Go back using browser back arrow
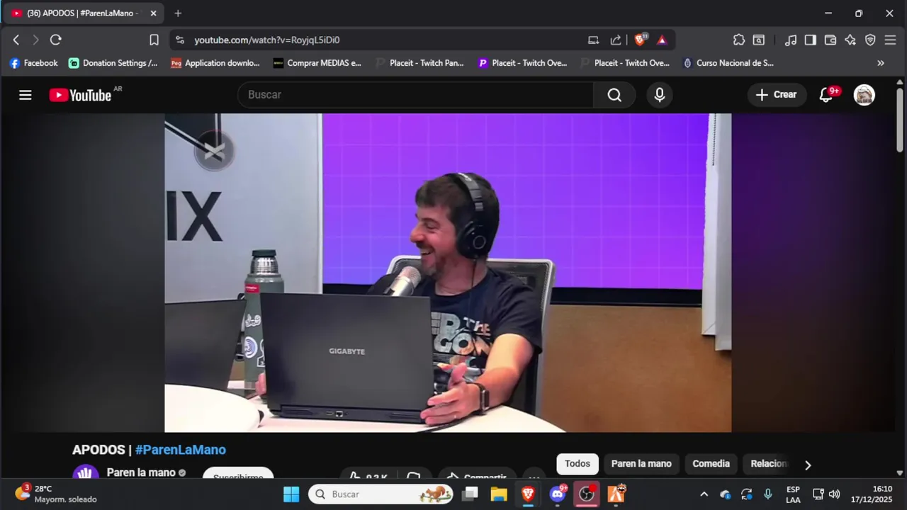The height and width of the screenshot is (510, 907). tap(16, 40)
